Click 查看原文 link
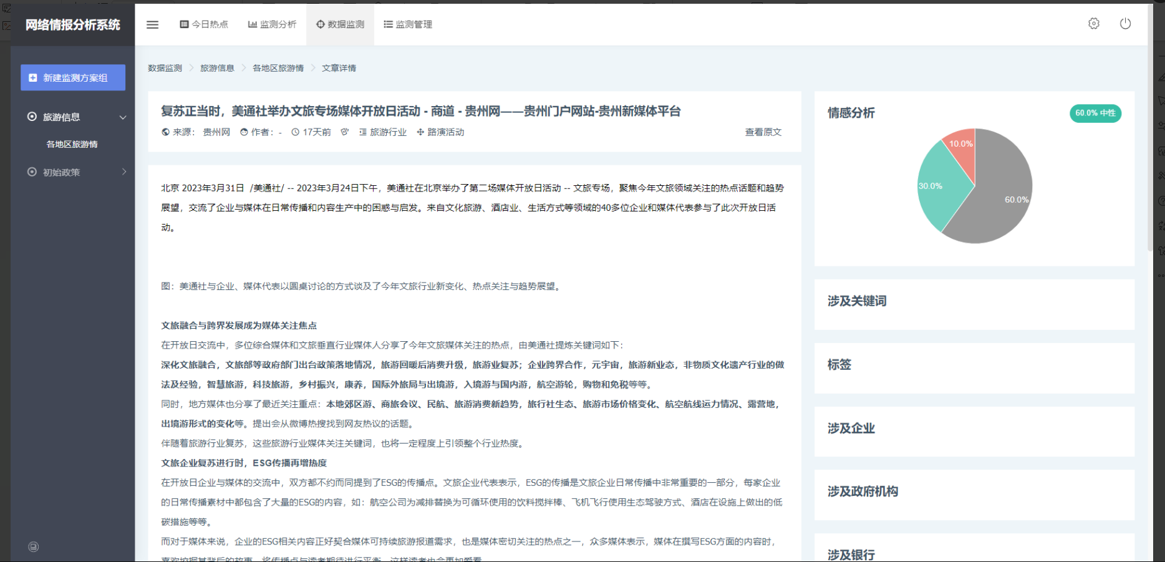Image resolution: width=1165 pixels, height=562 pixels. 763,132
